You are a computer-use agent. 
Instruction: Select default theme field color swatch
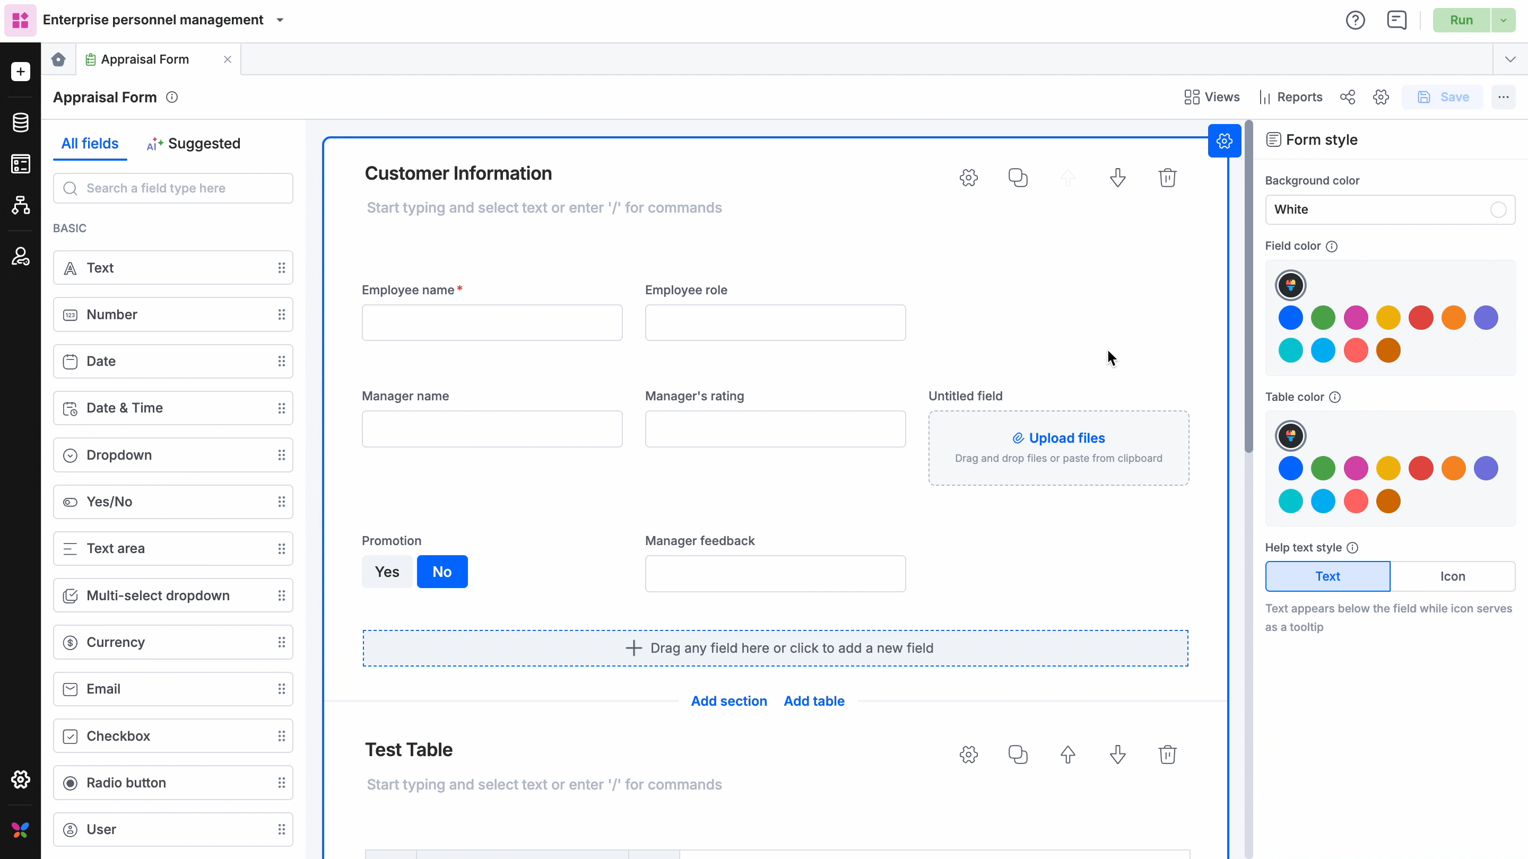pos(1290,285)
